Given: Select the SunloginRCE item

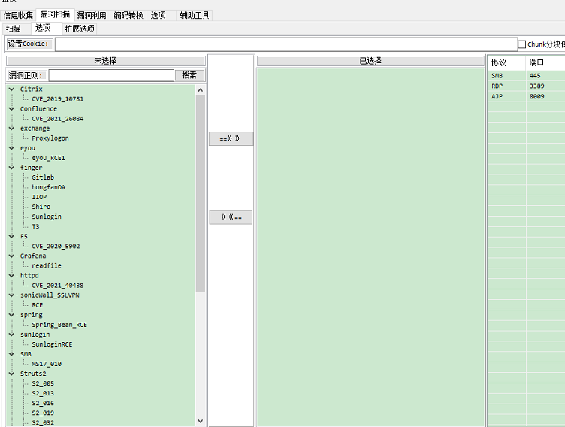Looking at the screenshot, I should 52,344.
